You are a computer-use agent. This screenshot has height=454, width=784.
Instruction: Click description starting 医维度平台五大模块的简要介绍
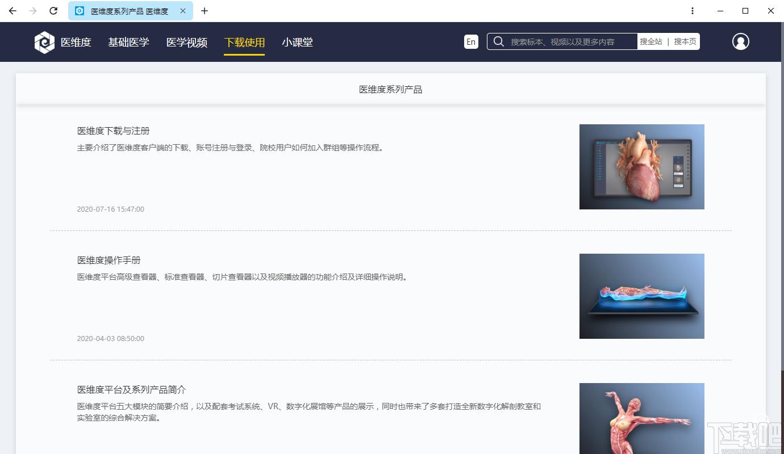click(309, 412)
